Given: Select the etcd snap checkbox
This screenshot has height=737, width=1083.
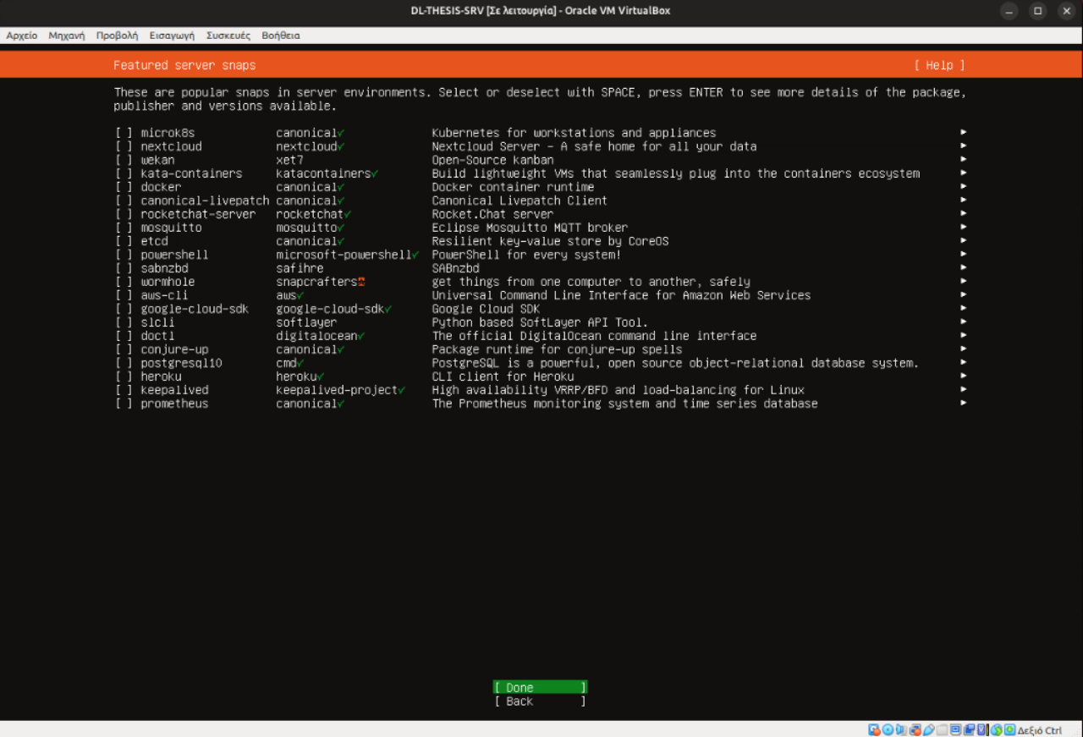Looking at the screenshot, I should [x=124, y=241].
